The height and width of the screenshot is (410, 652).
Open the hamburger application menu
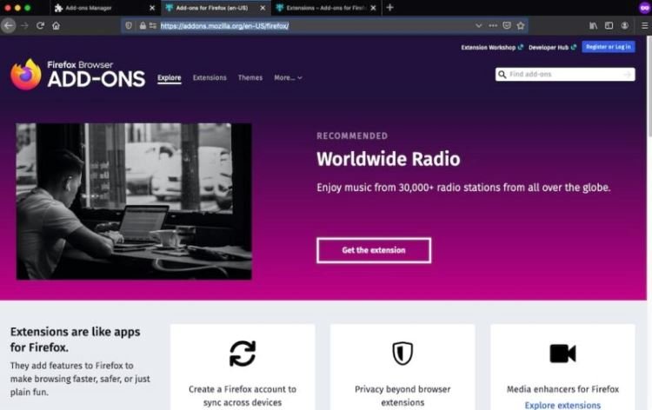[x=644, y=26]
